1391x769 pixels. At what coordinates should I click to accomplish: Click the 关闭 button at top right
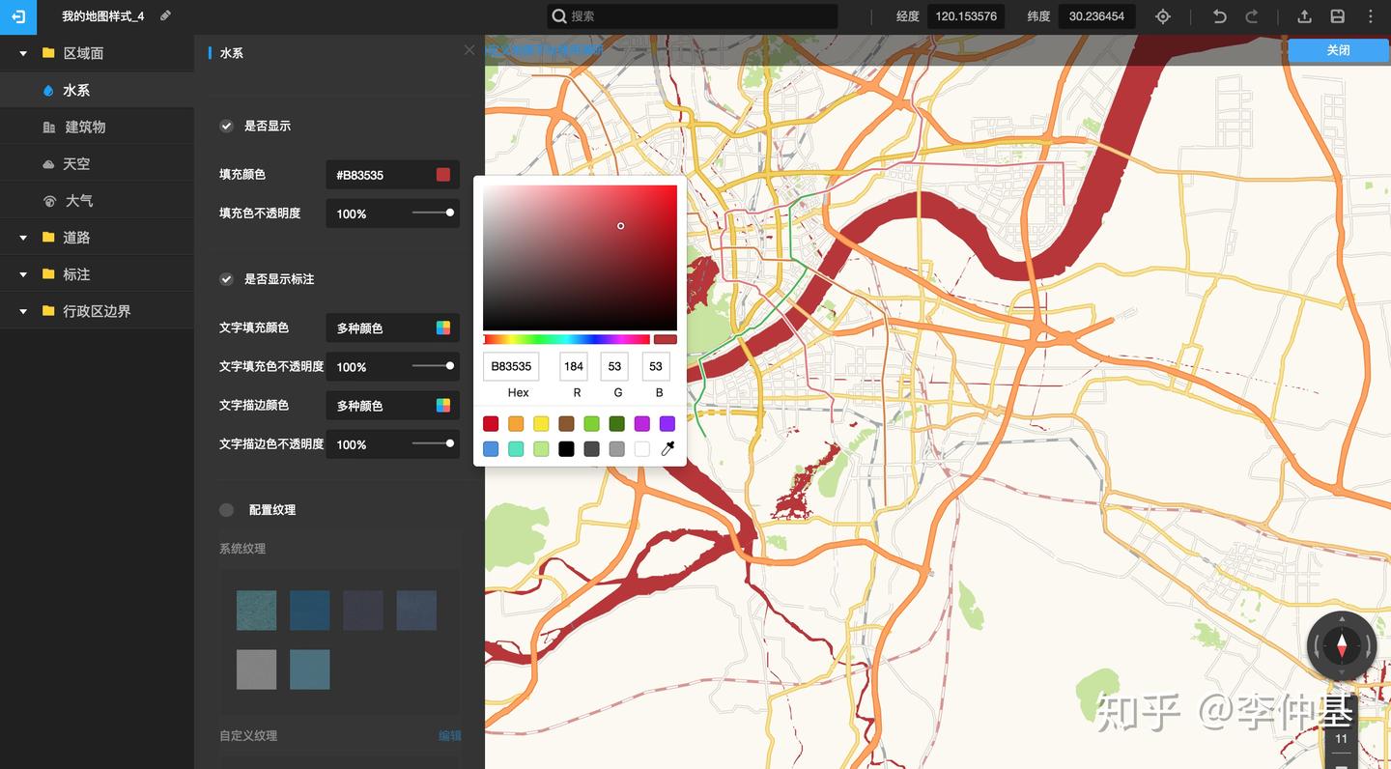point(1338,49)
